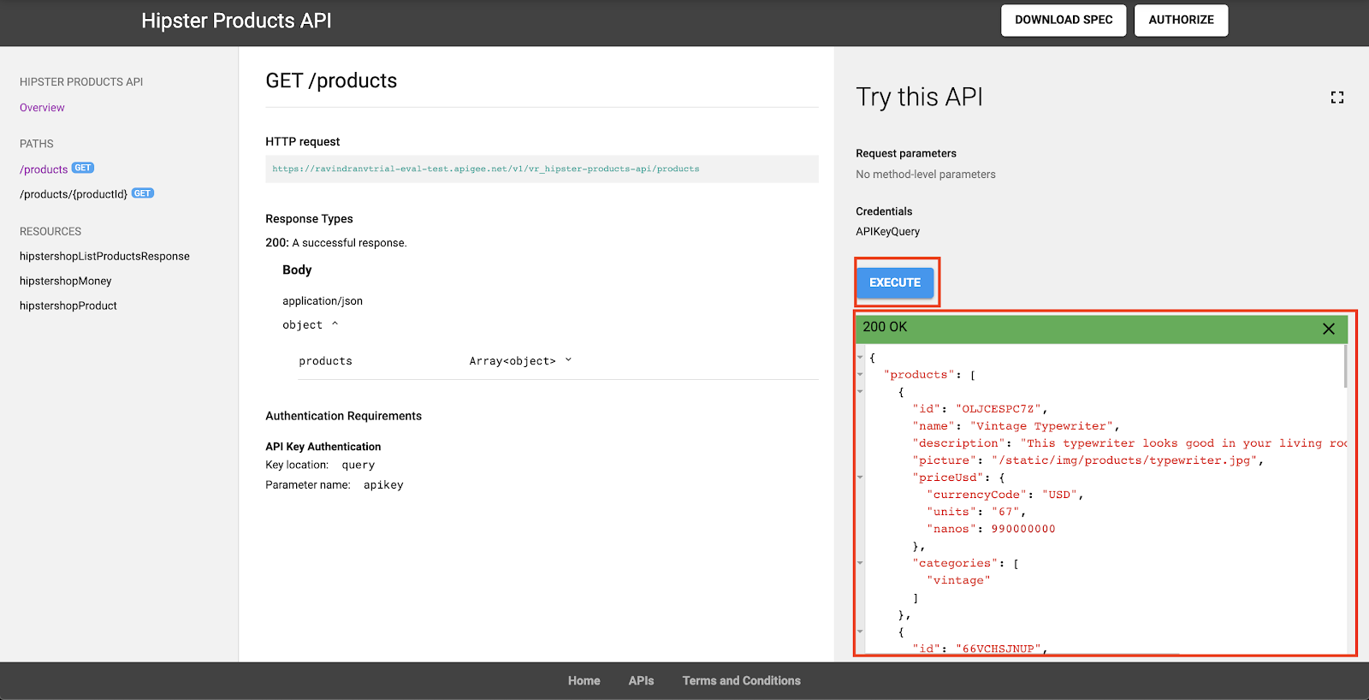Click the "USD" currencyCode value
Screen dimensions: 1369x700
click(1059, 495)
